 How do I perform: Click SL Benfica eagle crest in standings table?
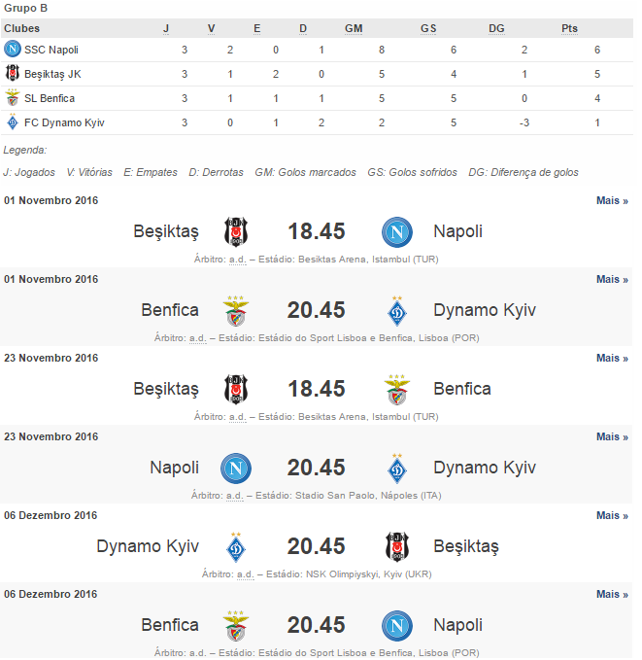click(x=13, y=98)
